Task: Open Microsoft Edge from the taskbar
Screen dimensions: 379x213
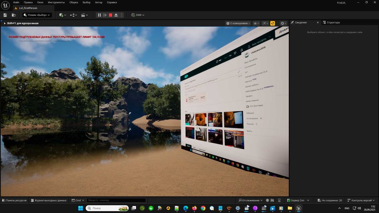Action: point(186,208)
